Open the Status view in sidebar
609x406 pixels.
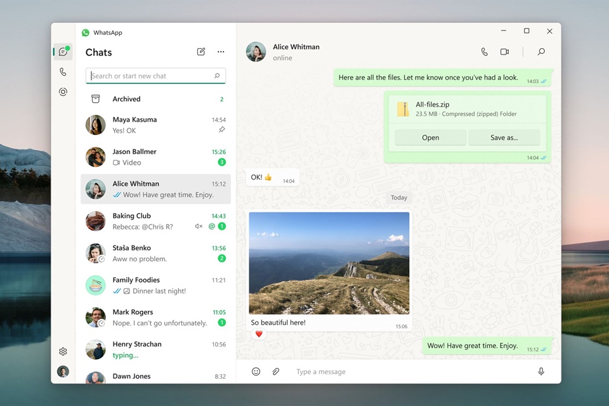pos(63,92)
